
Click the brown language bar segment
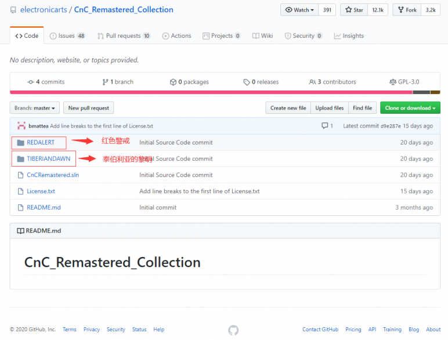[435, 92]
